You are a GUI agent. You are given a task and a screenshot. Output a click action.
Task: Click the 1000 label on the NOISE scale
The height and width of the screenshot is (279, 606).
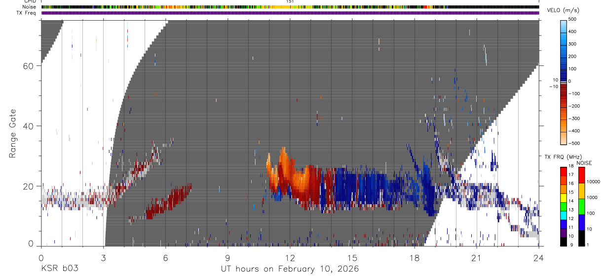point(593,197)
